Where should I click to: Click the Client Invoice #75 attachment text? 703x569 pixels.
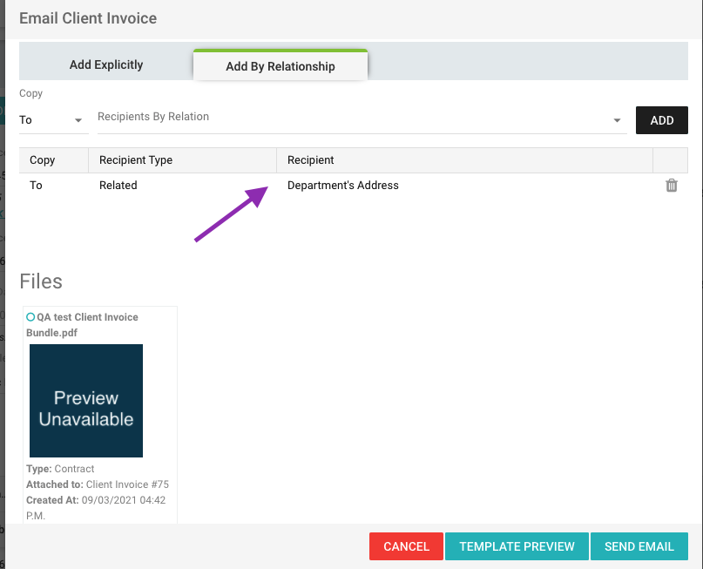[127, 484]
